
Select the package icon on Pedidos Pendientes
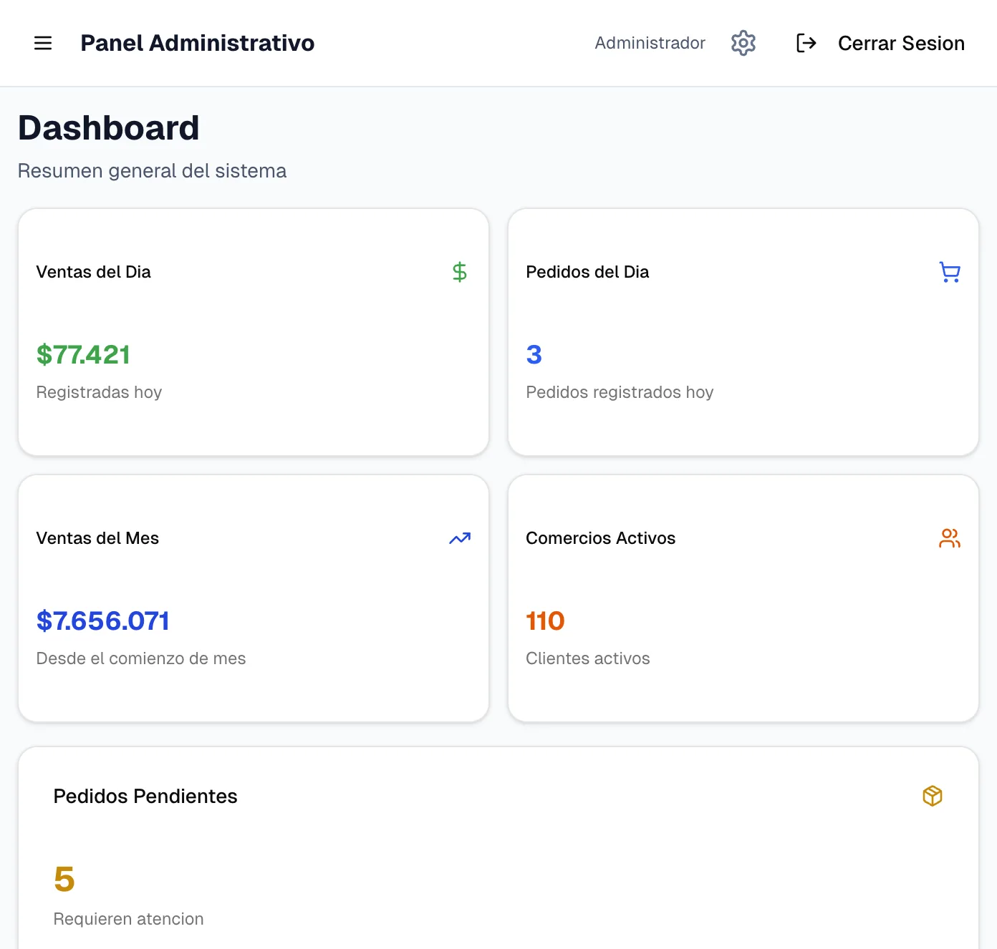(932, 795)
